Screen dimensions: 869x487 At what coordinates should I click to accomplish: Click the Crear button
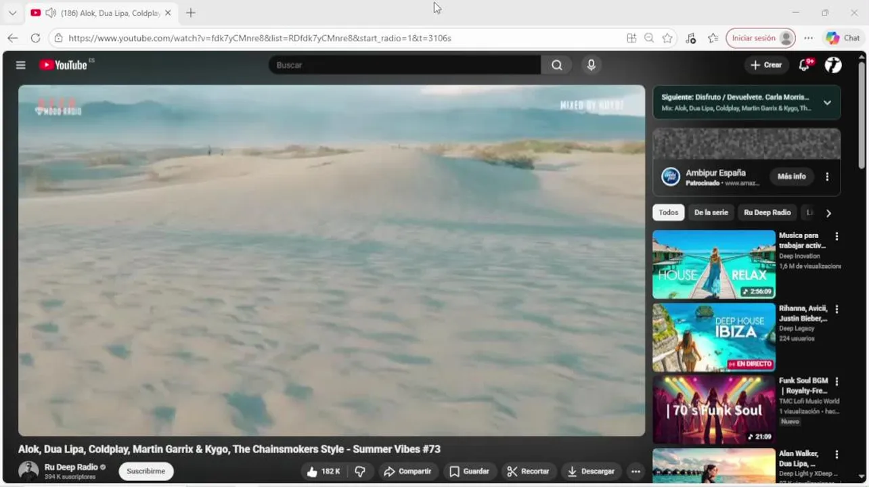click(766, 65)
